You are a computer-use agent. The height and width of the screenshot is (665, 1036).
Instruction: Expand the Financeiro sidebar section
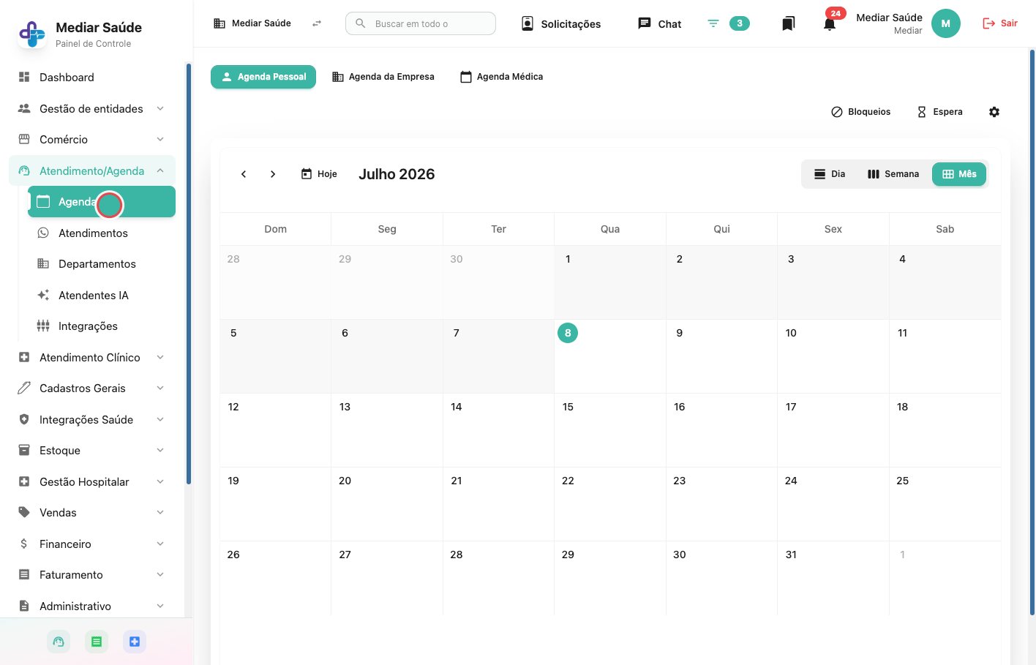coord(92,544)
